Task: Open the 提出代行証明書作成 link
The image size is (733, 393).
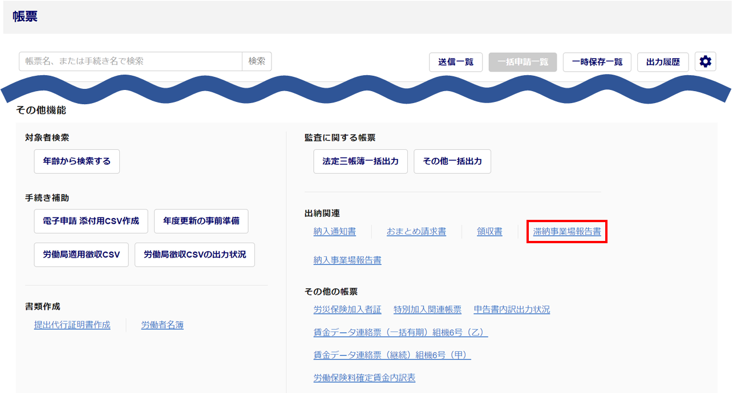Action: pos(72,325)
